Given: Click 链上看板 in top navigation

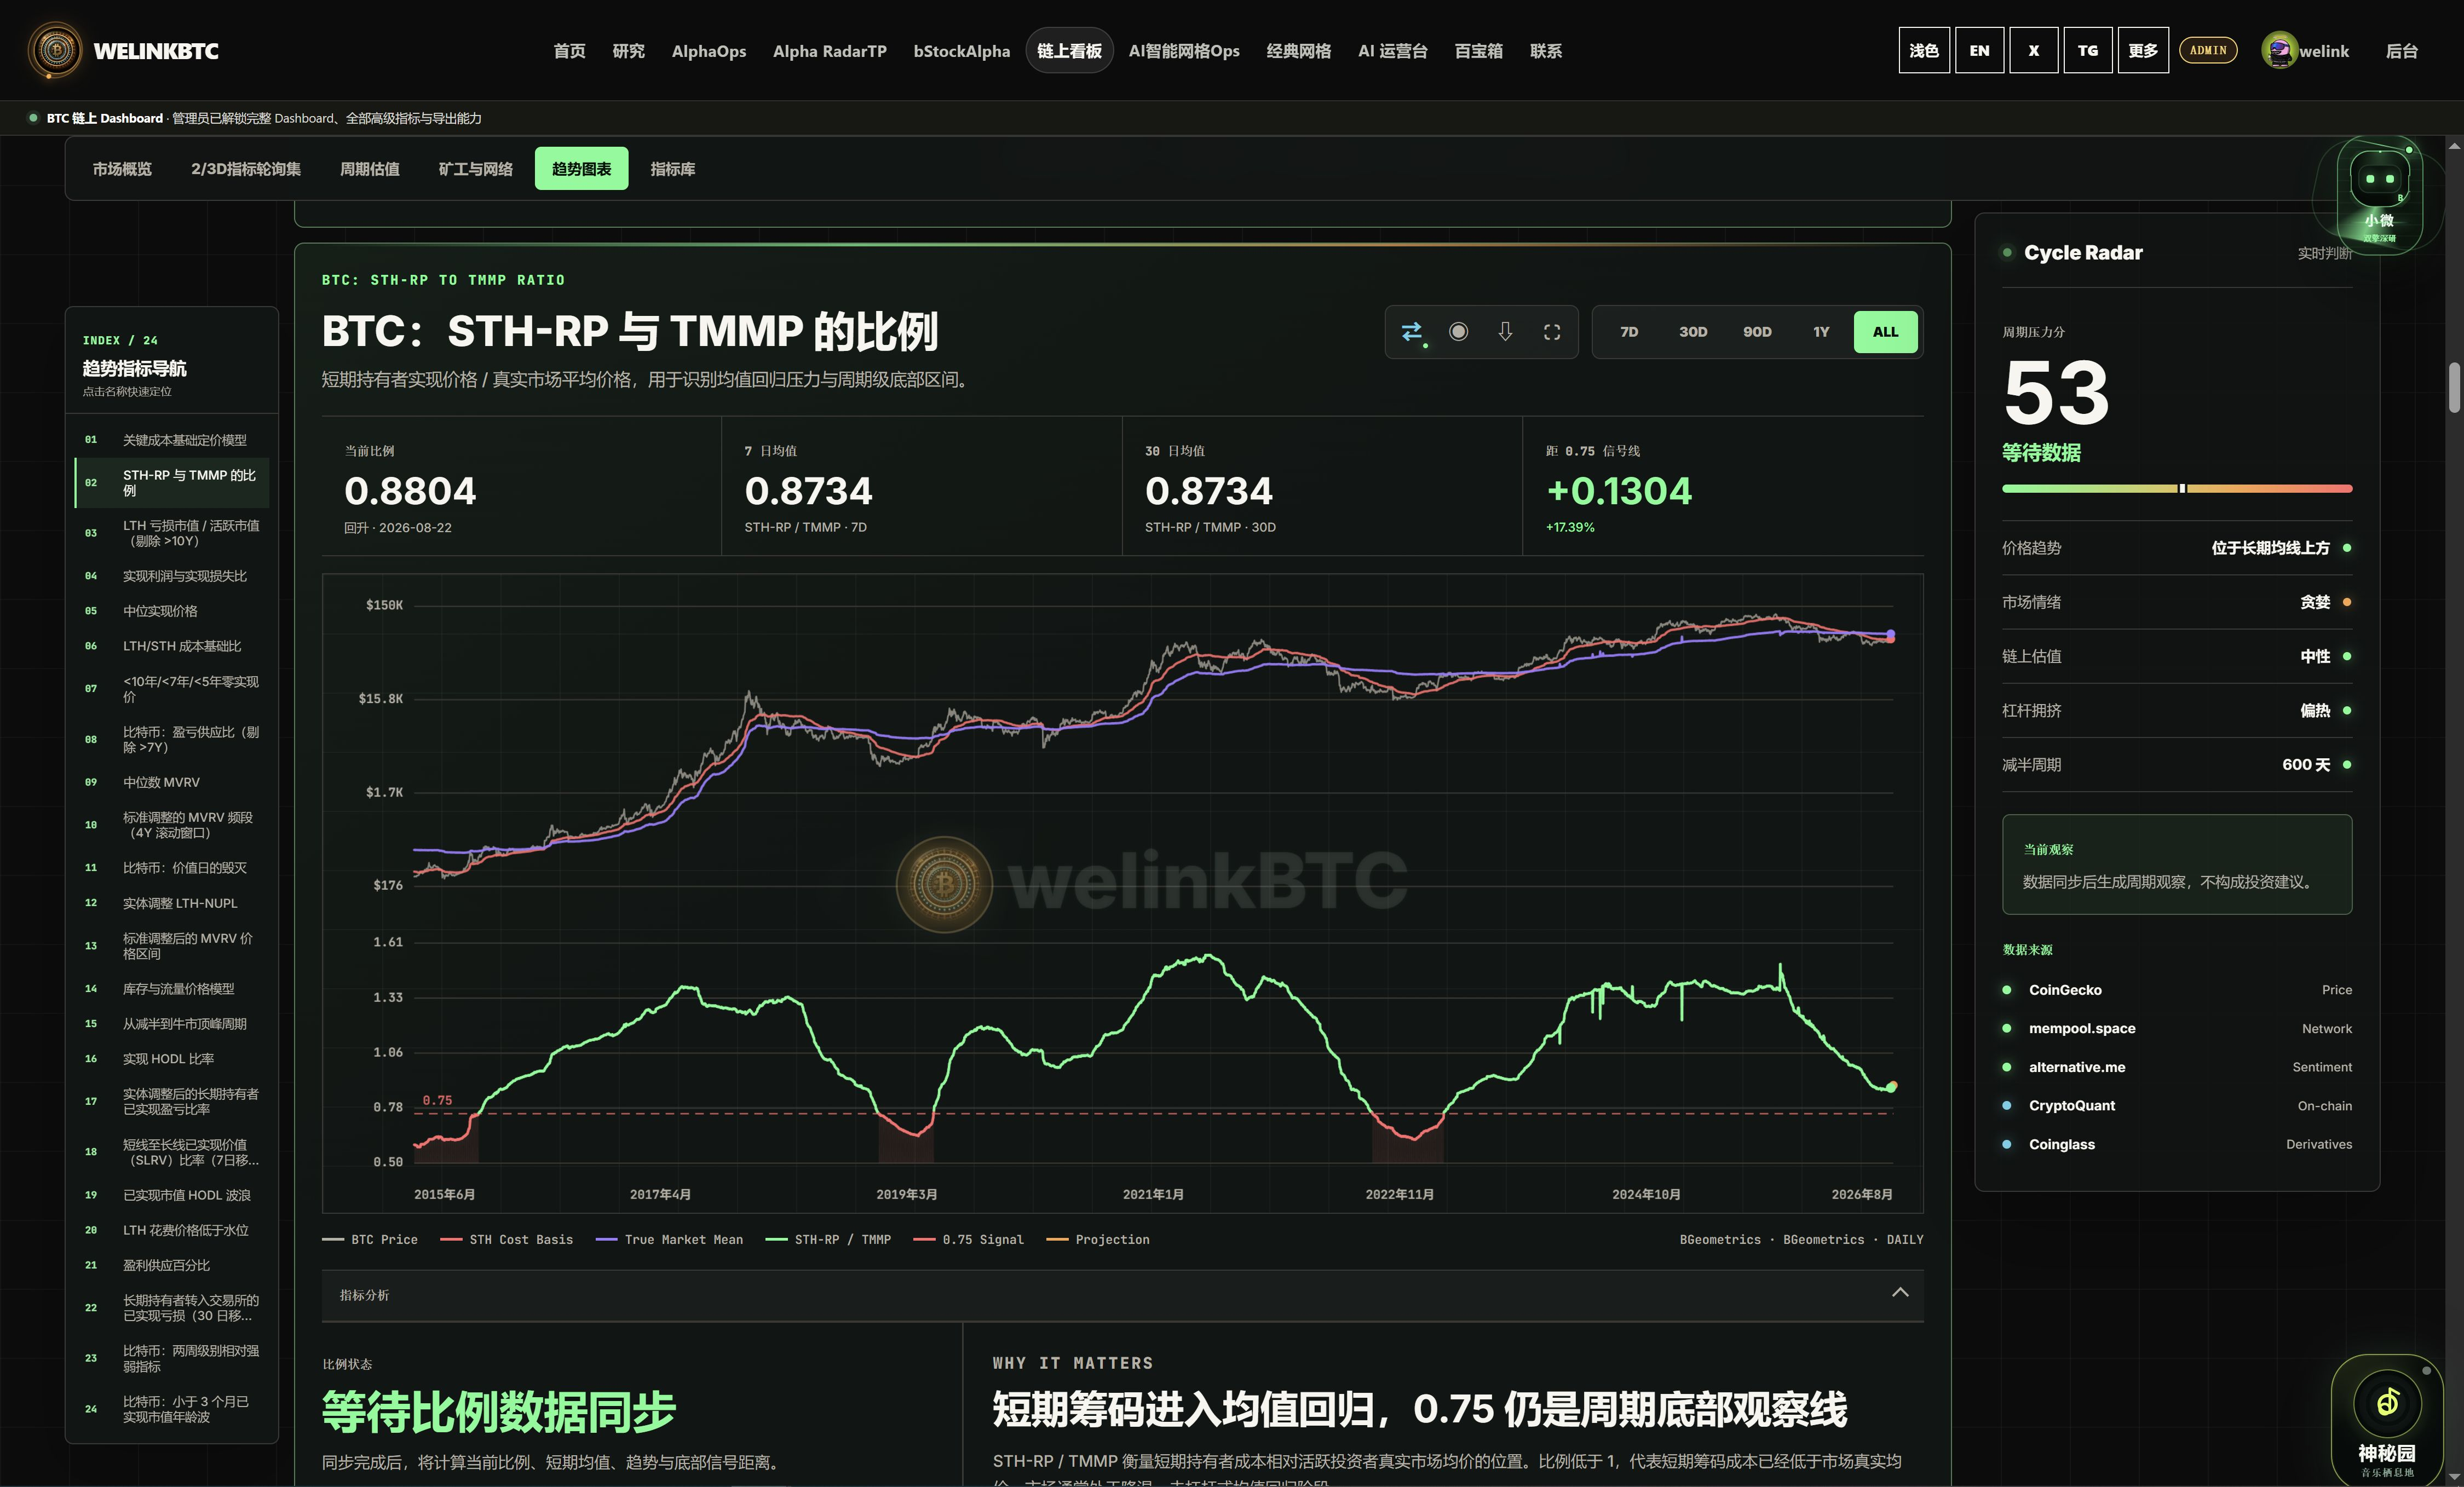Looking at the screenshot, I should [x=1069, y=51].
